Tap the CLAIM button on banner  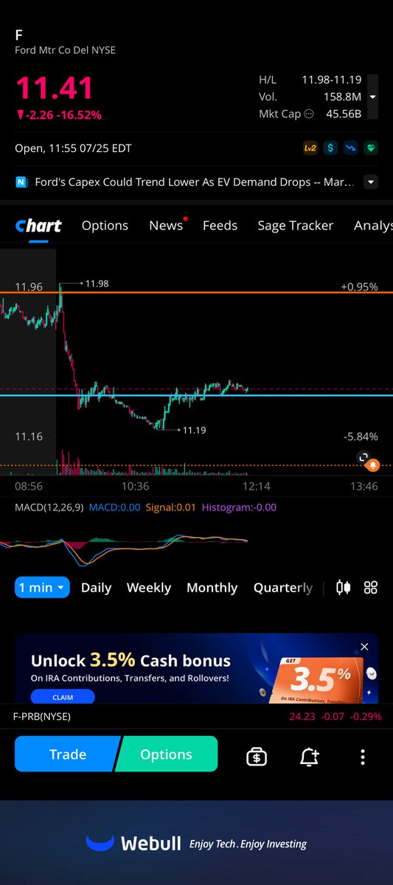63,697
